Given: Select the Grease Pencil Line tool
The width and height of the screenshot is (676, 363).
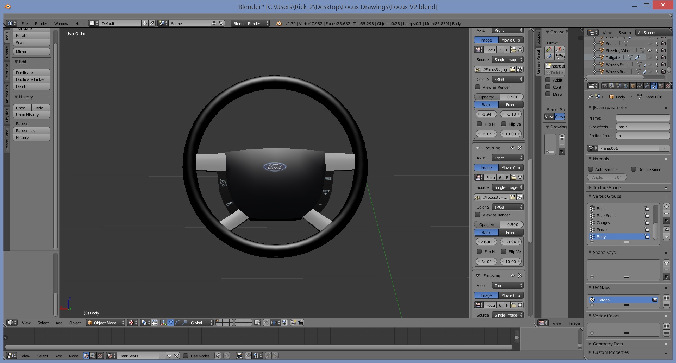Looking at the screenshot, I should pyautogui.click(x=550, y=56).
